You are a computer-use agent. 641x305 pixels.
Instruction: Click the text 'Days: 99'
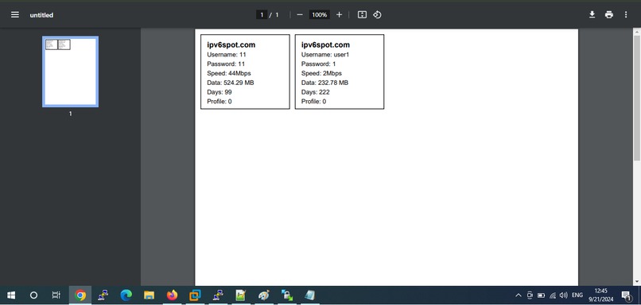pos(219,92)
